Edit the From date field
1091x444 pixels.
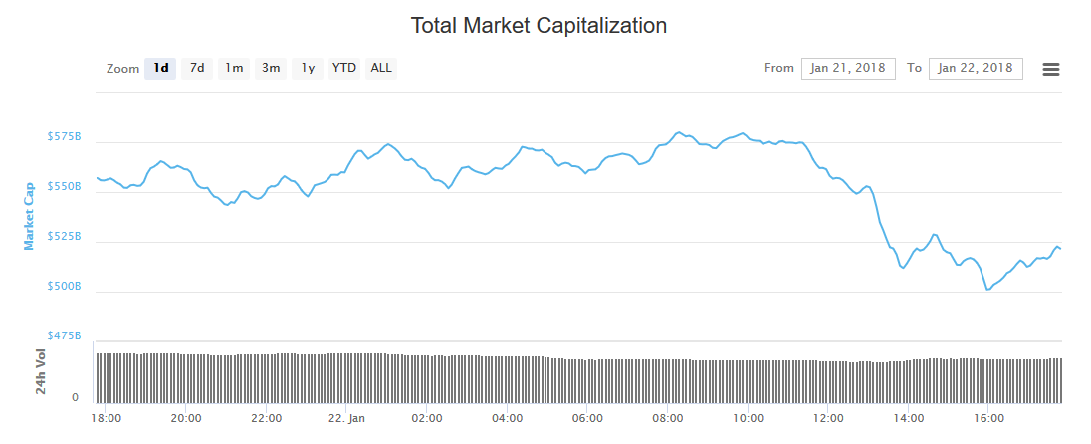[847, 68]
